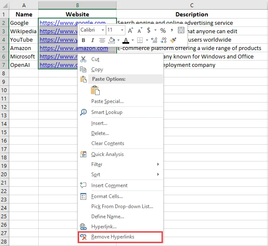Choose Copy from context menu

[120, 69]
